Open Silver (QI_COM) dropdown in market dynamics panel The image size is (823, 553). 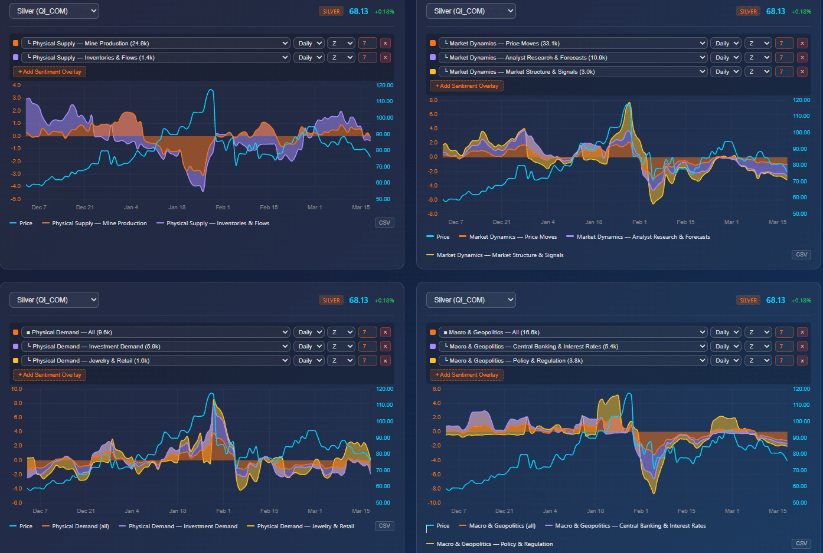tap(471, 11)
